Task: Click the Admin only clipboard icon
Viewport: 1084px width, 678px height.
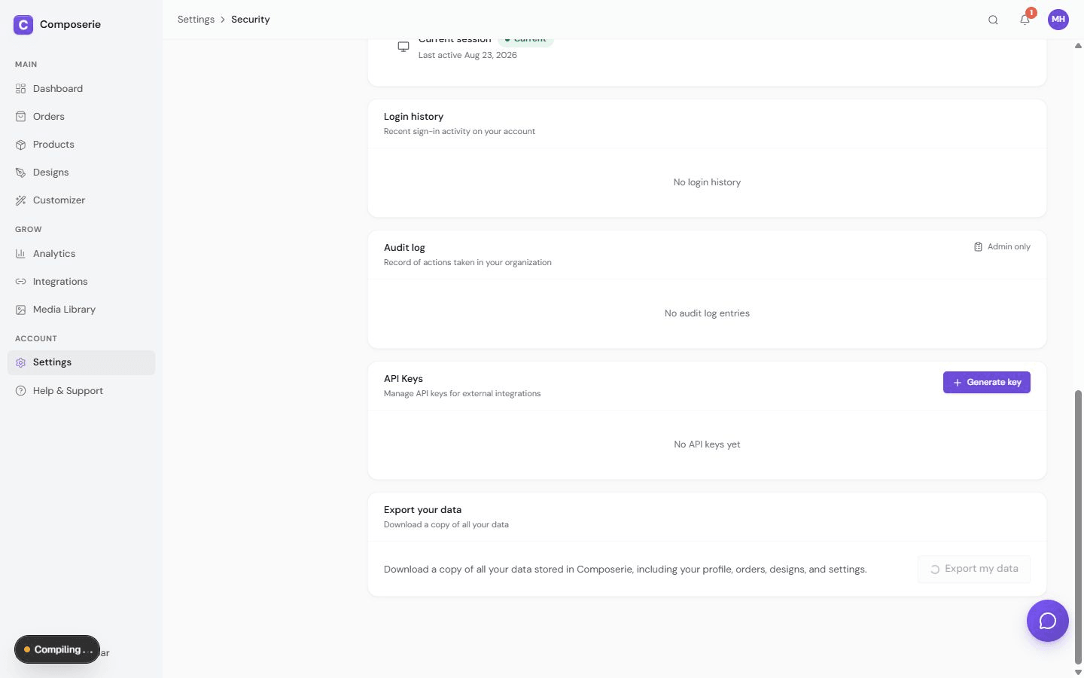Action: click(978, 247)
